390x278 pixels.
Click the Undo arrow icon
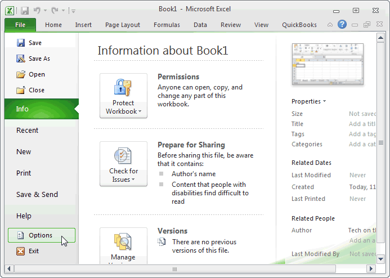point(37,10)
